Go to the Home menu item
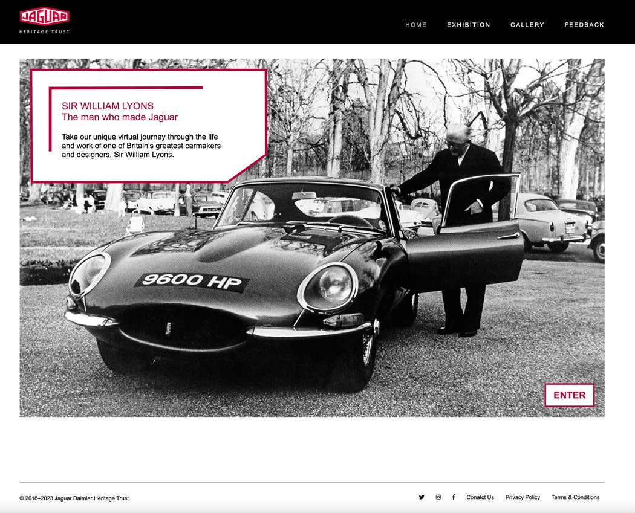 [x=416, y=25]
